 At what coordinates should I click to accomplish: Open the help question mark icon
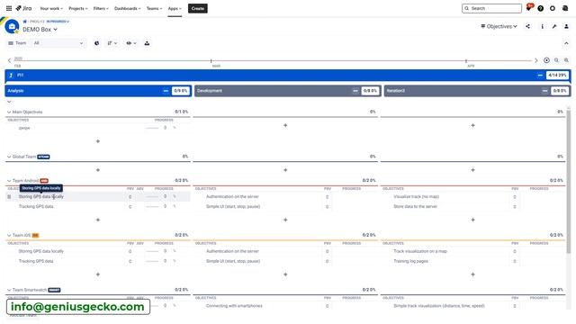(x=540, y=8)
